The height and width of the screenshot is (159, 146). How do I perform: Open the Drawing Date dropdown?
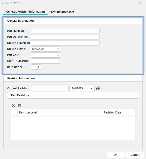(x=58, y=49)
